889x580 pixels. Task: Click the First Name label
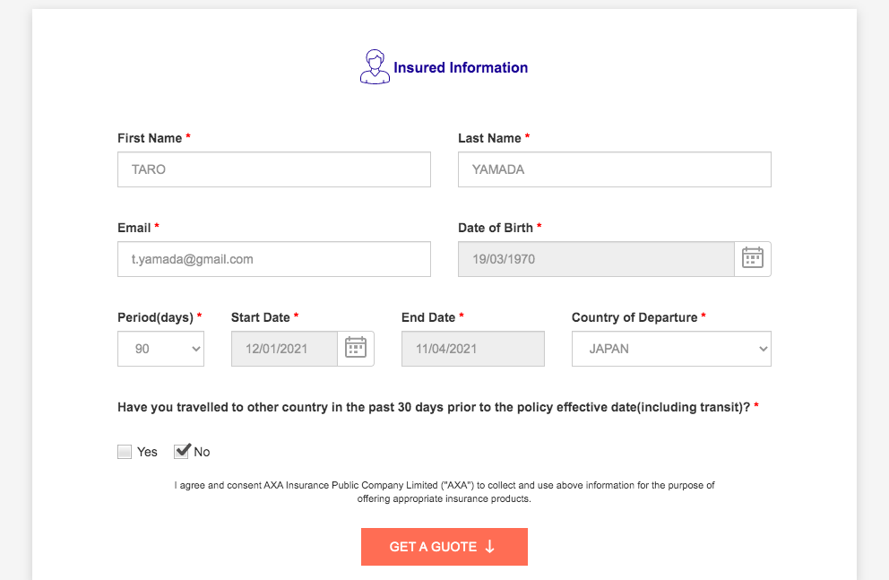pyautogui.click(x=150, y=138)
